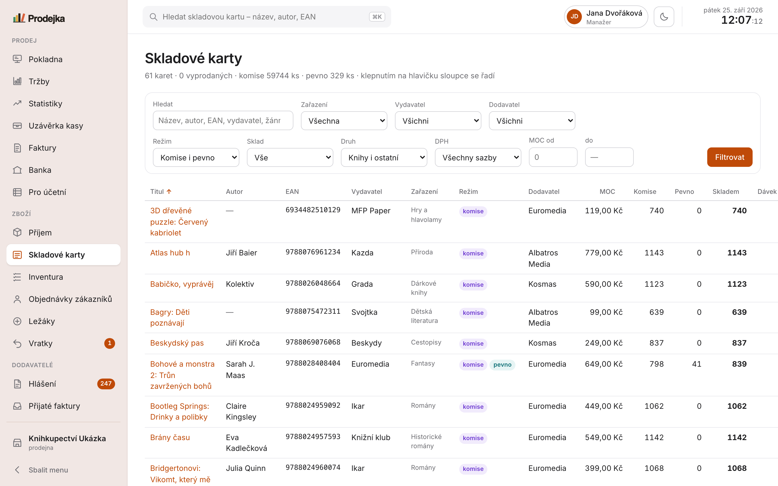Toggle dark mode with moon button
The height and width of the screenshot is (486, 778).
(x=664, y=17)
